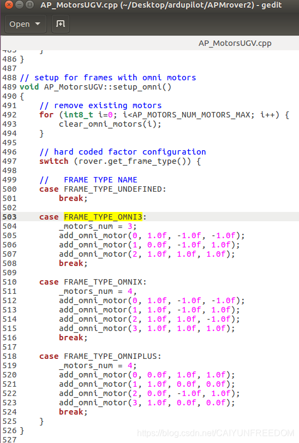This screenshot has height=443, width=299.
Task: Click 'AP_MOTORS_NUM_MOTORS_MAX' on line 492
Action: point(191,114)
